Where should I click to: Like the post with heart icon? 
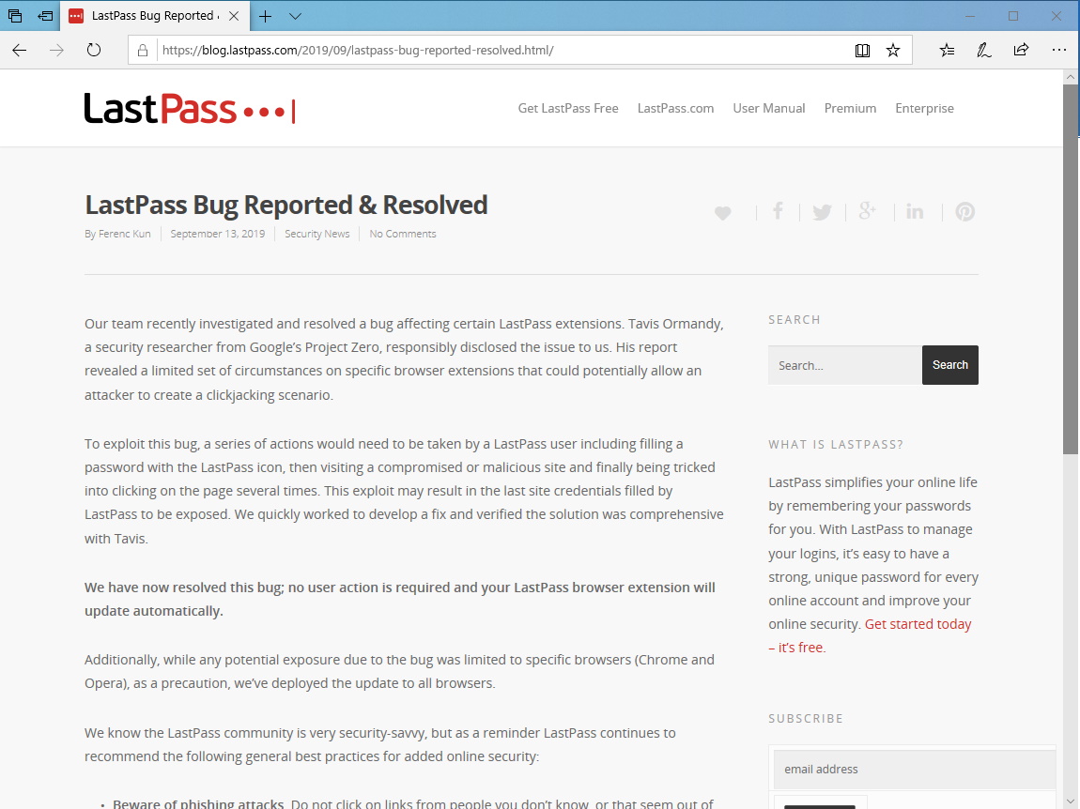[722, 213]
